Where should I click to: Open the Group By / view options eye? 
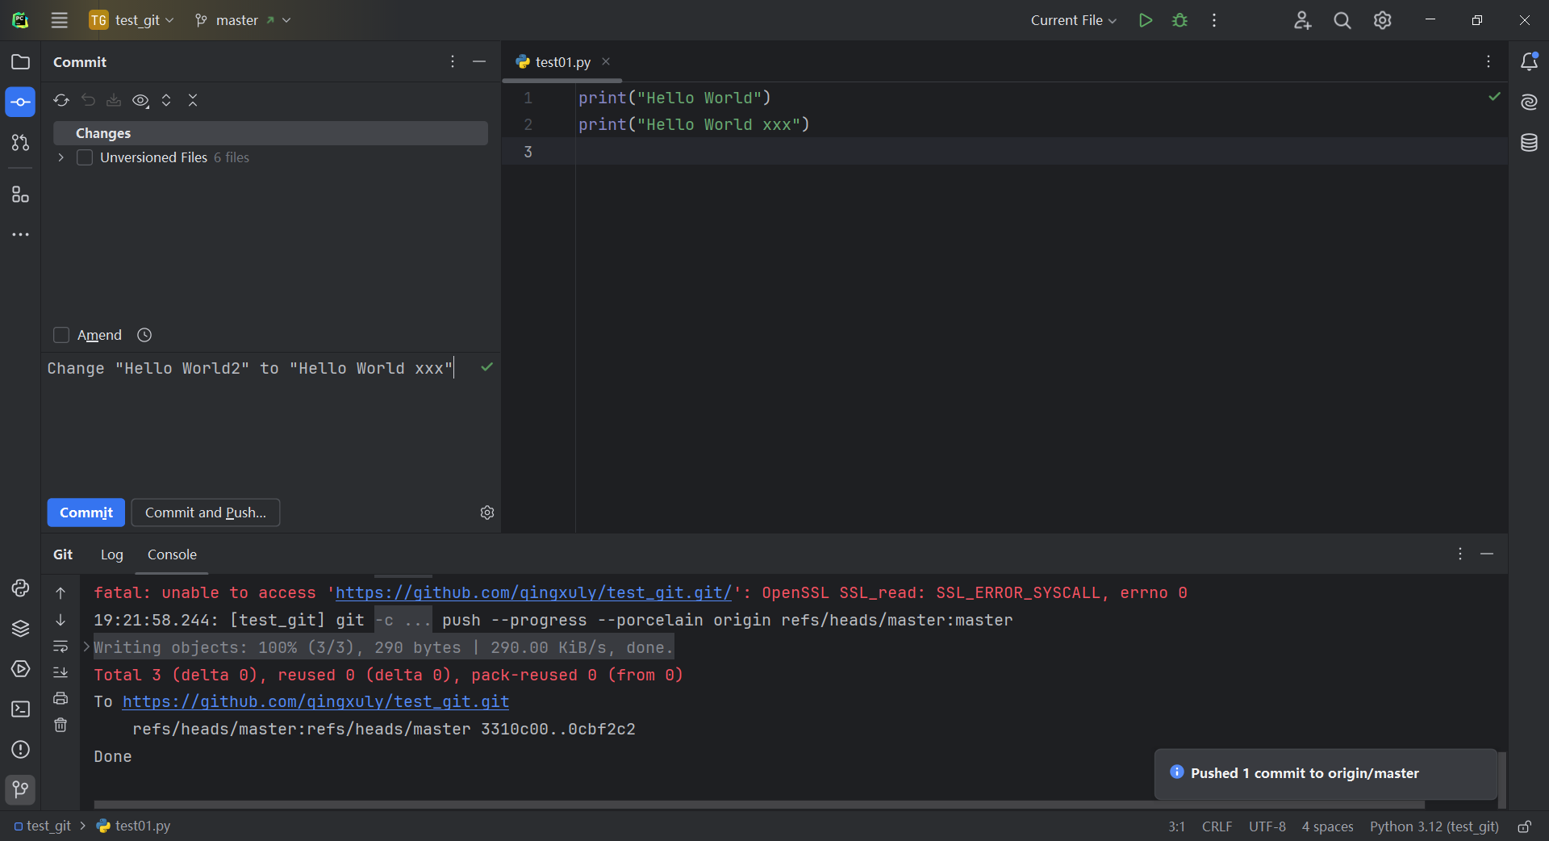point(140,100)
